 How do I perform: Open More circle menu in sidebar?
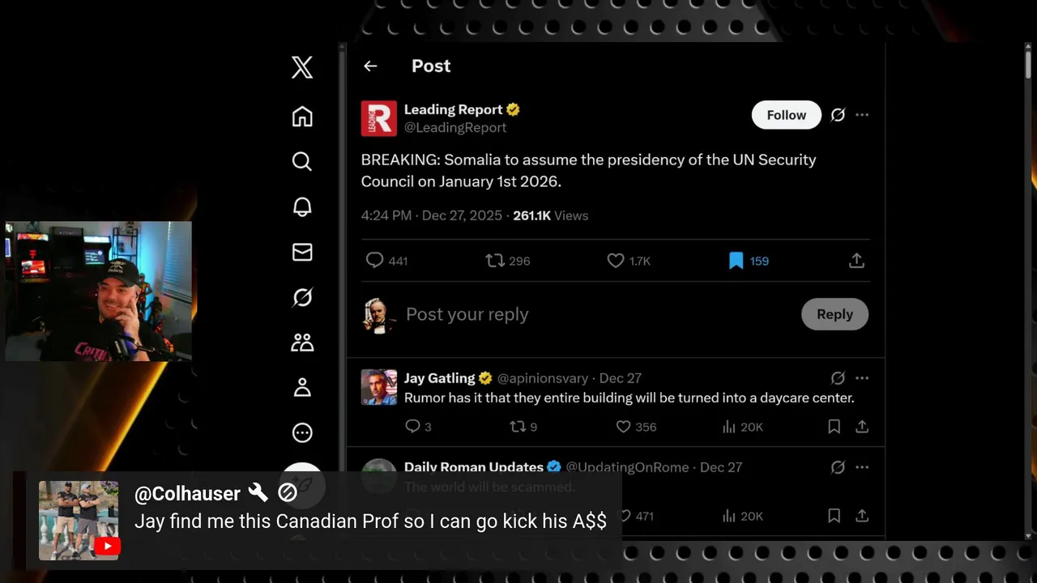(x=302, y=432)
